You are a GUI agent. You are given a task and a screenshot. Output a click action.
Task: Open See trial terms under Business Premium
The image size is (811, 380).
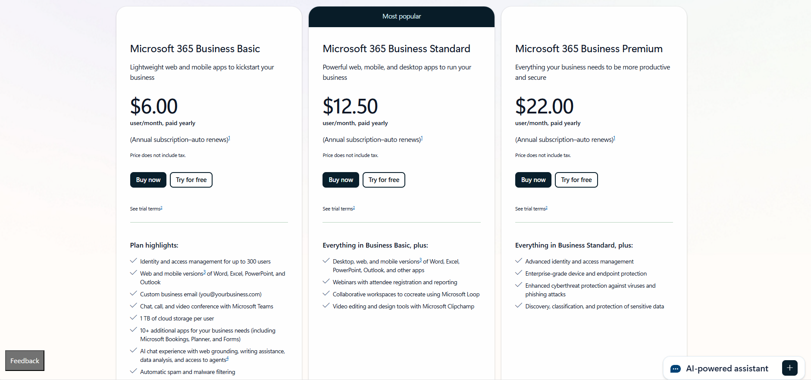pyautogui.click(x=530, y=208)
